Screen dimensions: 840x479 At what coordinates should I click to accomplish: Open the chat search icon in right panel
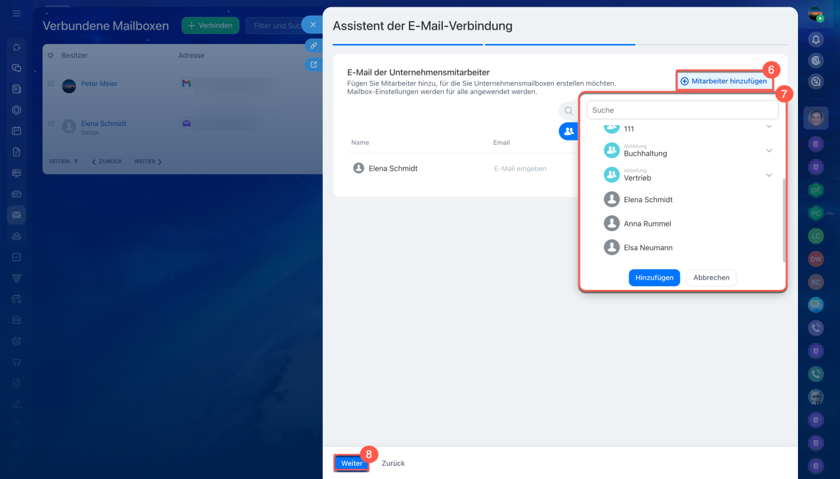coord(816,81)
